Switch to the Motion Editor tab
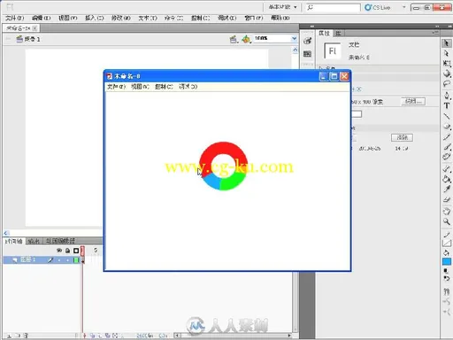 coord(60,241)
